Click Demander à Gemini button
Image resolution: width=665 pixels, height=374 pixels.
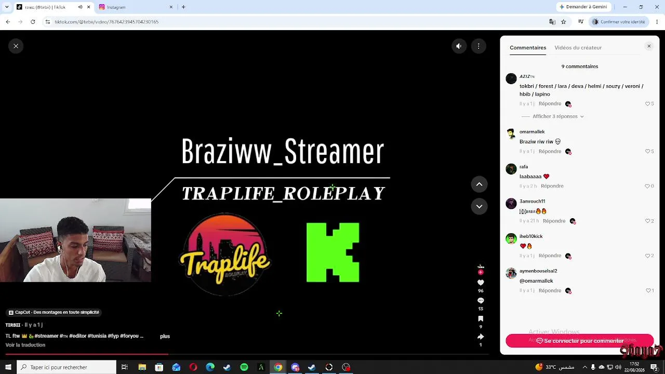(x=583, y=7)
